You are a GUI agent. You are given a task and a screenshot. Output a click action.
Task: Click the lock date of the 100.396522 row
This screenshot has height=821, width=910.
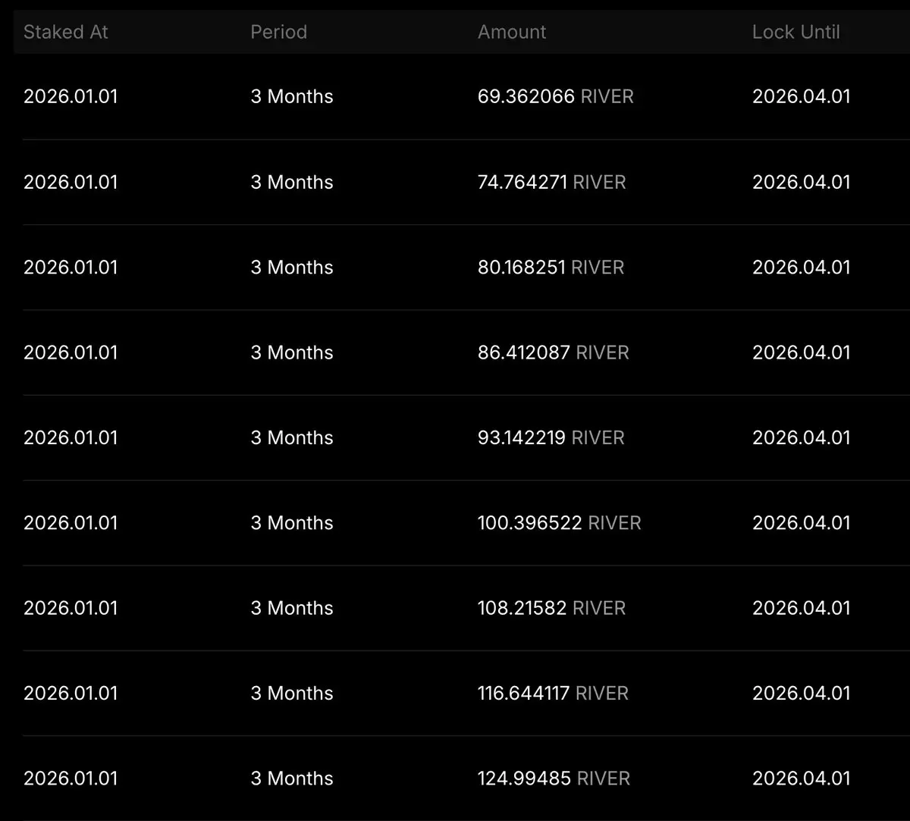click(802, 522)
